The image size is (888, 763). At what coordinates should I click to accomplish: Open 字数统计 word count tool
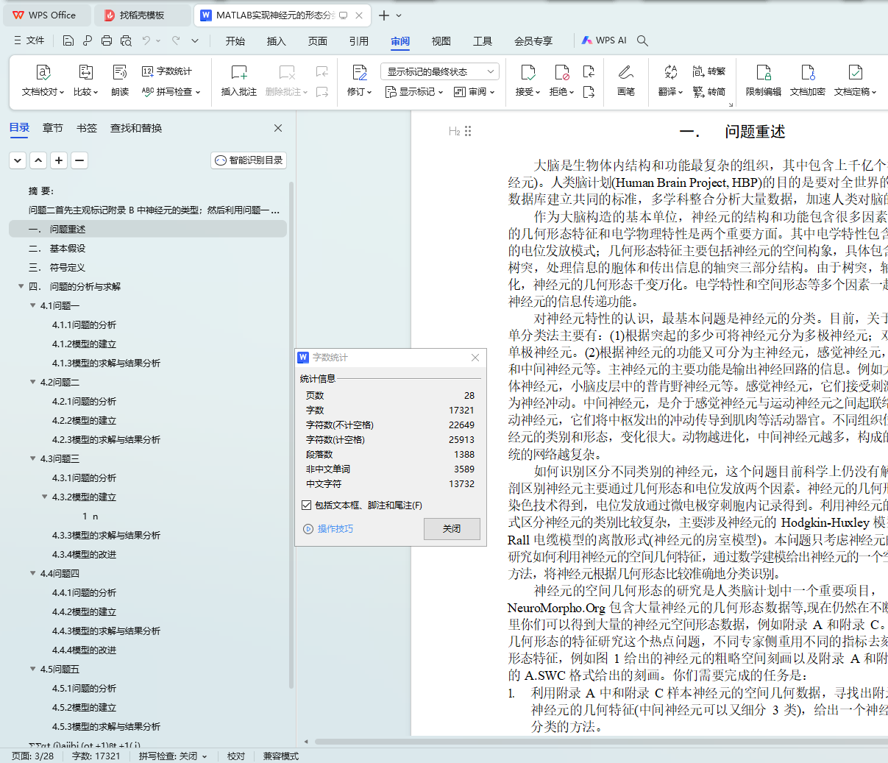point(166,71)
